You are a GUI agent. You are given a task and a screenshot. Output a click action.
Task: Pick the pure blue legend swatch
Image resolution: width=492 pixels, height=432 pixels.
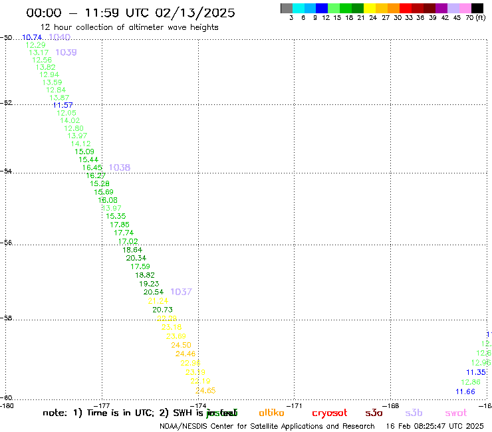tap(322, 8)
